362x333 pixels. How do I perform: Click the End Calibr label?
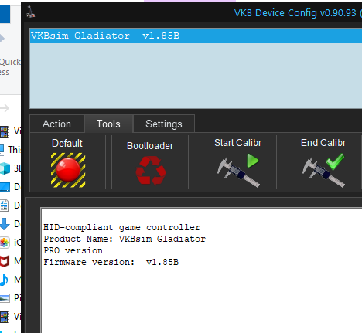[x=323, y=143]
